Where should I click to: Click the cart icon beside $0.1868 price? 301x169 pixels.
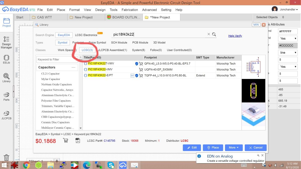[65, 140]
